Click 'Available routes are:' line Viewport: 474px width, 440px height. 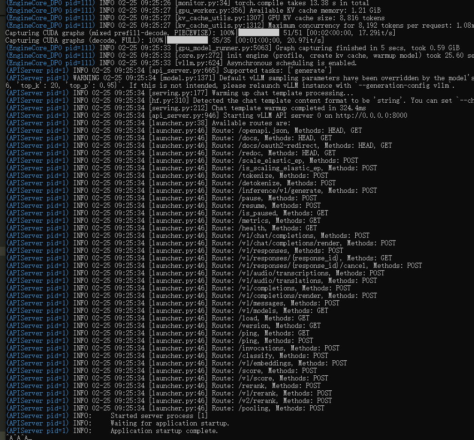pyautogui.click(x=251, y=123)
